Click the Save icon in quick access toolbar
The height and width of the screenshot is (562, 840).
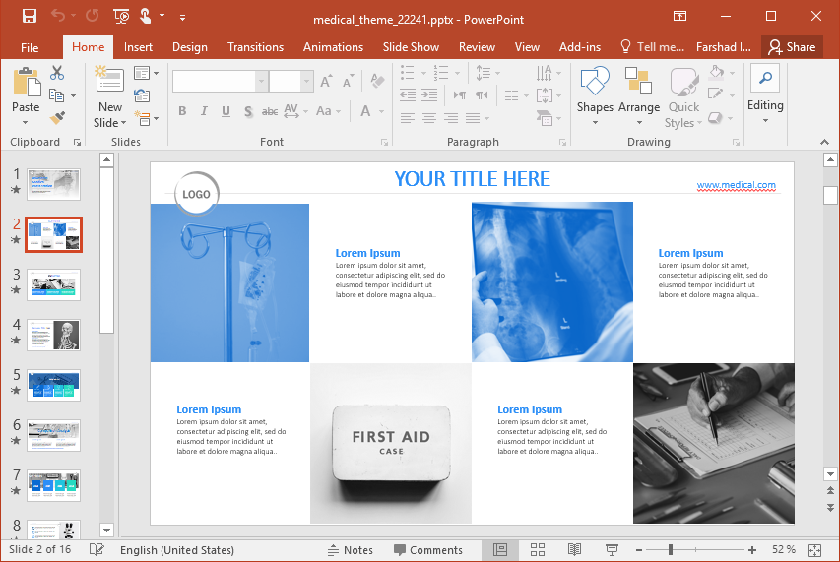29,16
